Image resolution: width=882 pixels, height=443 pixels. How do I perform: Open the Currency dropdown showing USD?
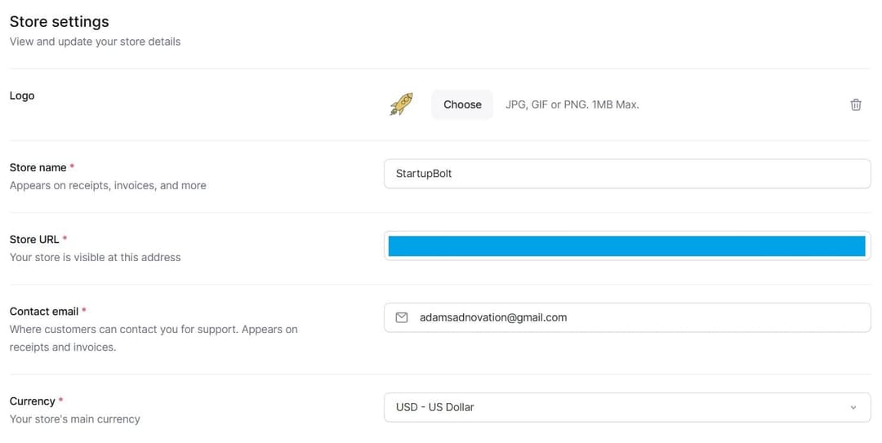pos(627,408)
